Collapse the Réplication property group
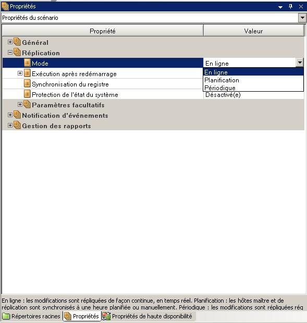The width and height of the screenshot is (307, 323). click(10, 53)
